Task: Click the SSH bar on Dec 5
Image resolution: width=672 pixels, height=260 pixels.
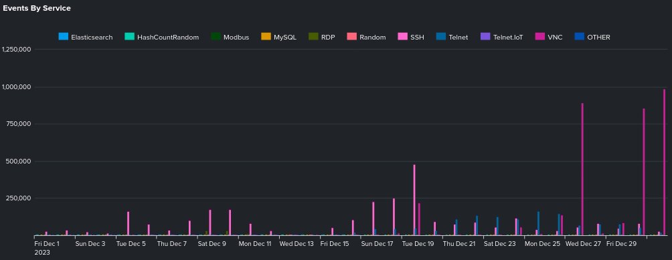Action: pyautogui.click(x=128, y=224)
